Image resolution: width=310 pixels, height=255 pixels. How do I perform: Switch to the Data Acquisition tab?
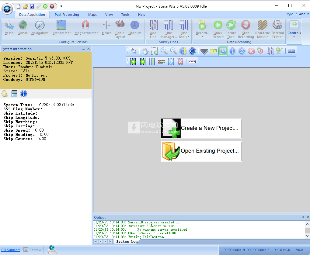tap(32, 15)
